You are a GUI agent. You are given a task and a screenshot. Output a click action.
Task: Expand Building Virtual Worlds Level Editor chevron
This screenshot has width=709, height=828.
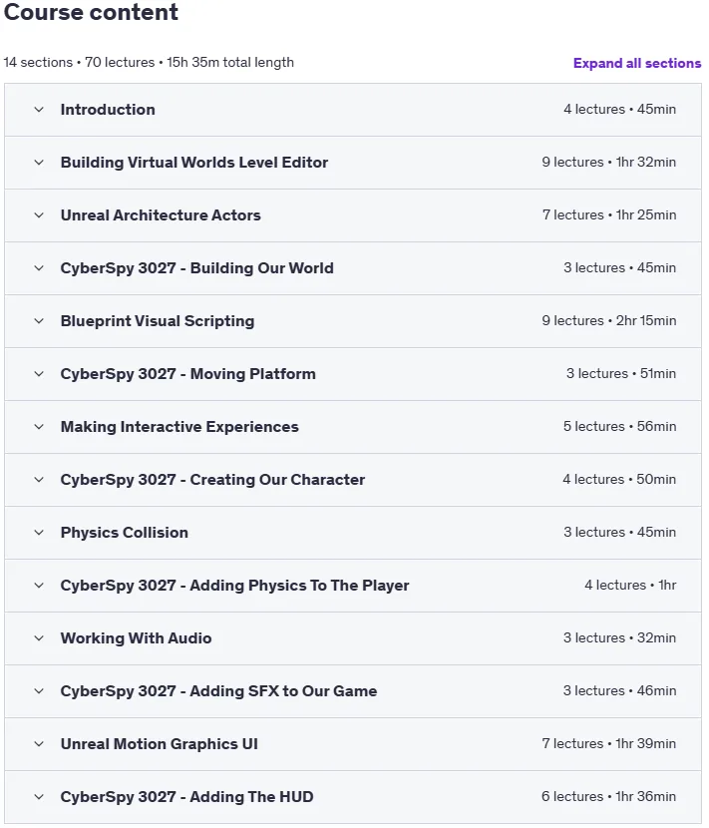(39, 163)
